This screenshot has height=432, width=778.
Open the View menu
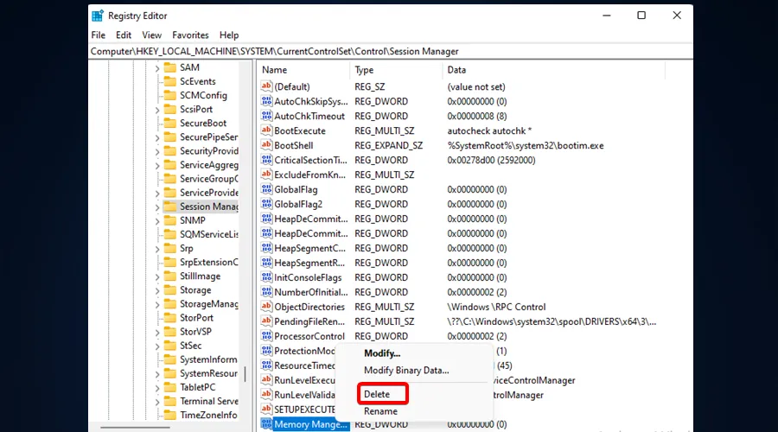coord(152,35)
